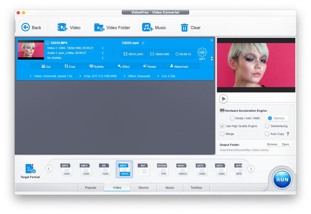Switch to the Music tab
Viewport: 311px width, 214px height.
170,188
